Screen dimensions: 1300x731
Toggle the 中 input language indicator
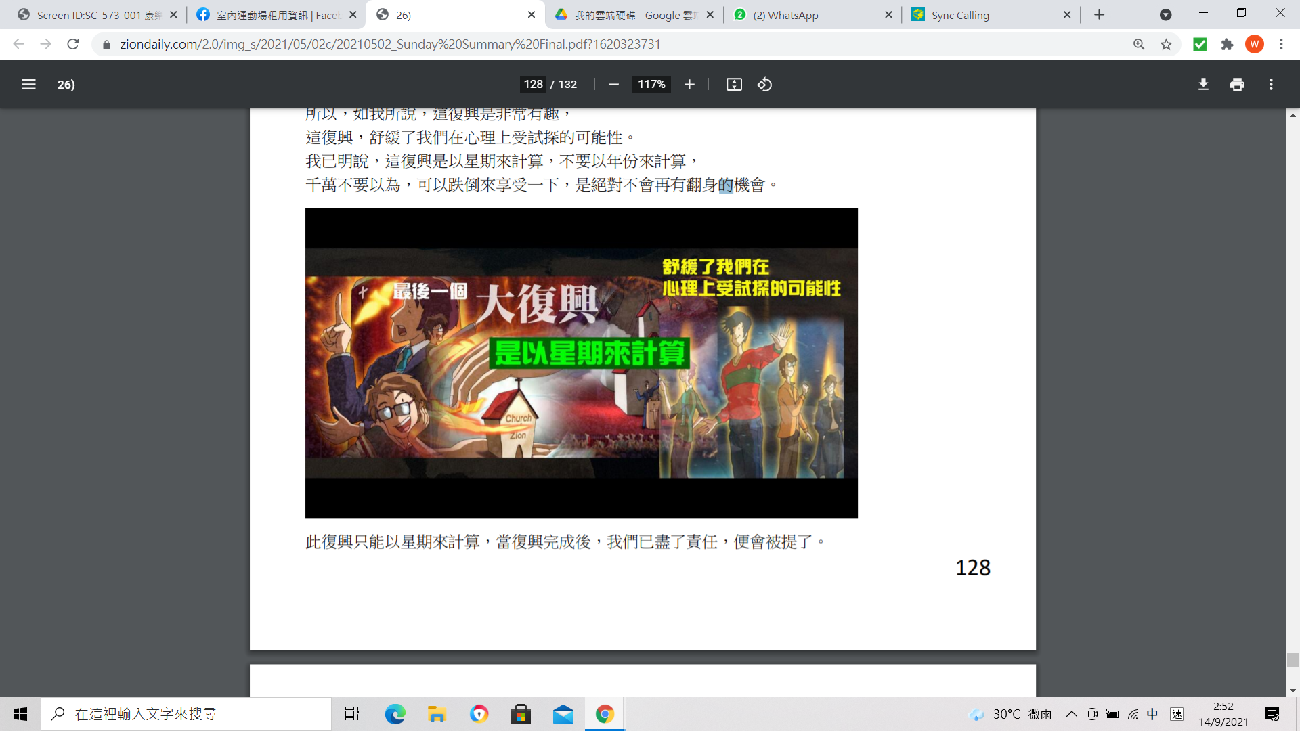1152,714
